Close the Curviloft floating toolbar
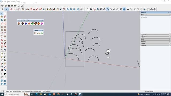 point(42,30)
